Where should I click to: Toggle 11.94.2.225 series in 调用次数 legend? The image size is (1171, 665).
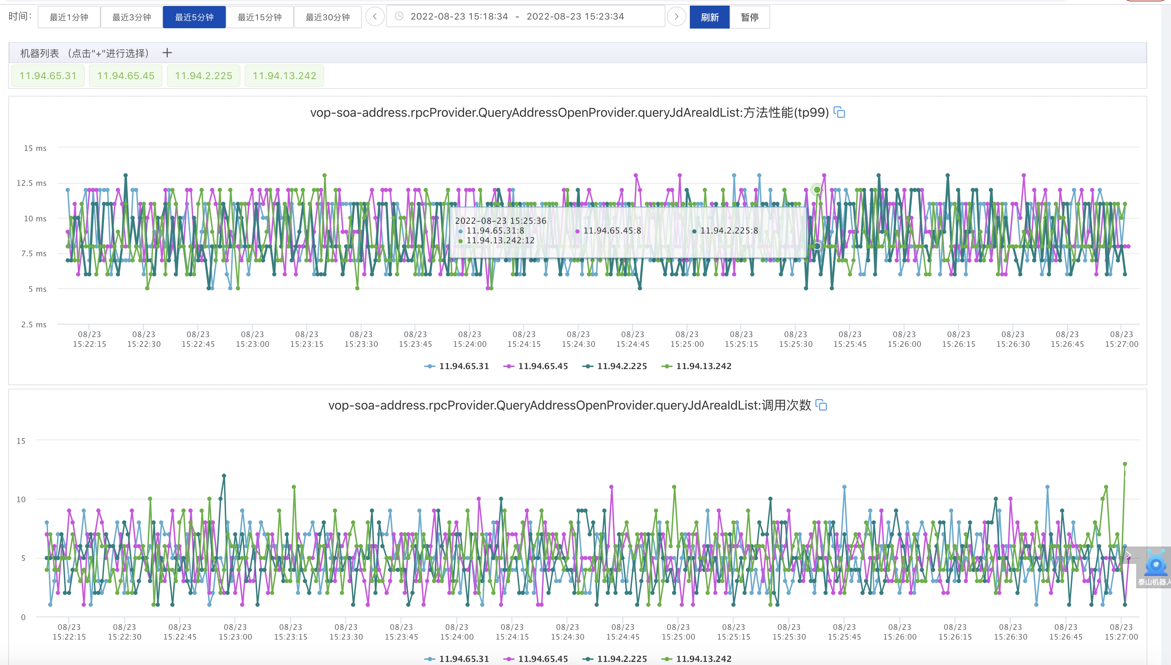(614, 659)
